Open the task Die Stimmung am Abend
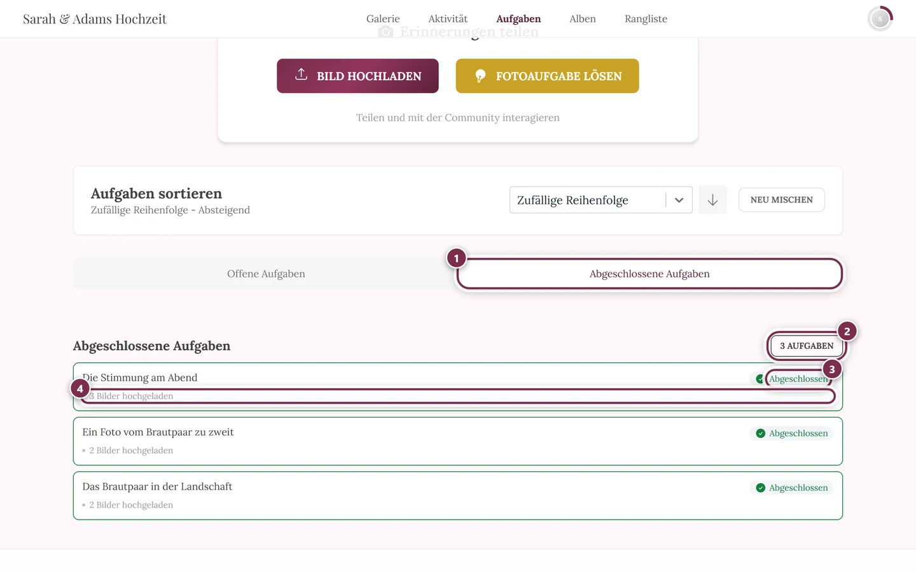 (x=458, y=386)
